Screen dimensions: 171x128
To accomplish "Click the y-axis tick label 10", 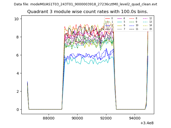I will [16, 19].
